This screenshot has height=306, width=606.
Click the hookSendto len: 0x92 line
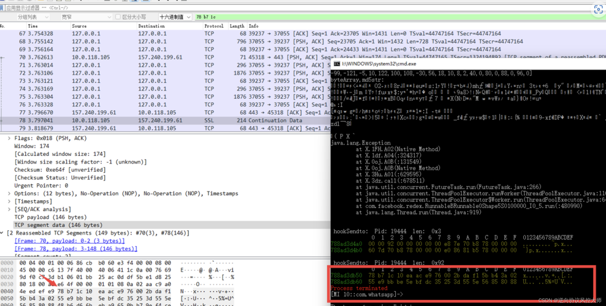pyautogui.click(x=389, y=263)
